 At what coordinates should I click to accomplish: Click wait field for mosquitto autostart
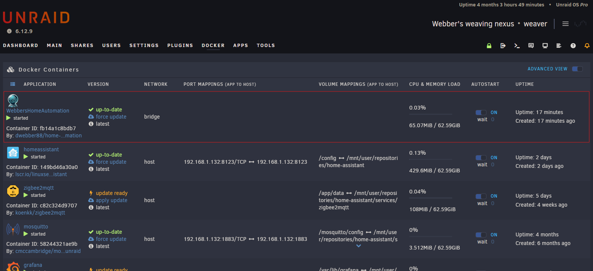[493, 242]
